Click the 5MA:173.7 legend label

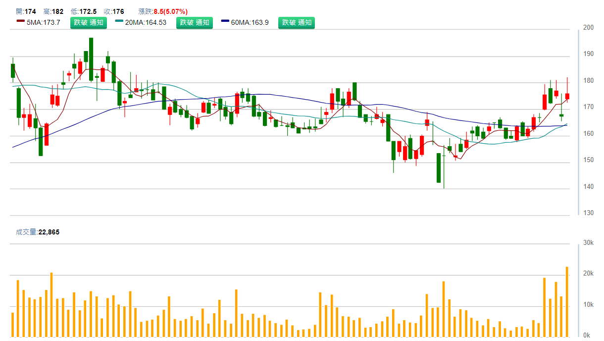coord(43,22)
